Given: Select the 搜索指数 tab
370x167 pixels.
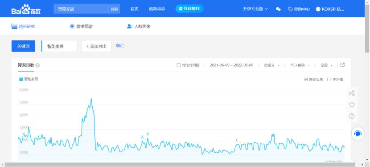Looking at the screenshot, I should (26, 65).
